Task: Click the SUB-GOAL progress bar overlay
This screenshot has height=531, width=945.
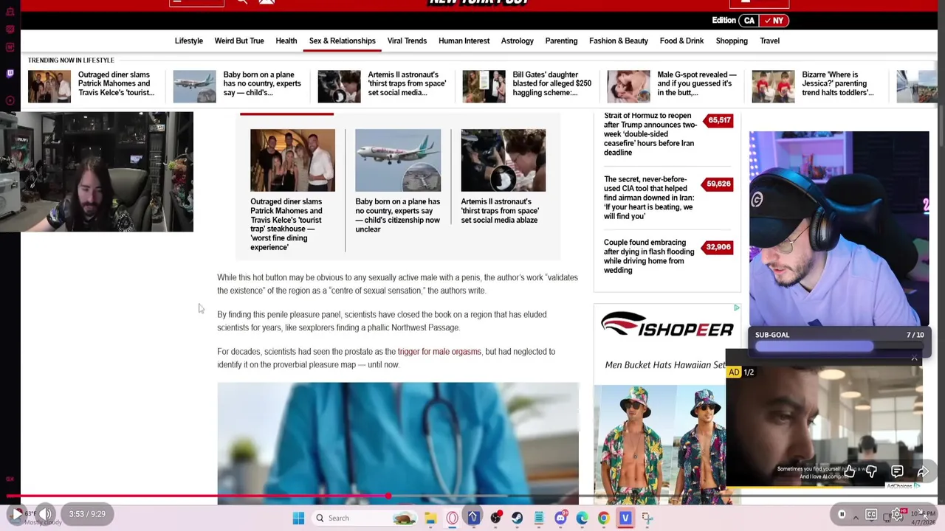Action: point(840,346)
